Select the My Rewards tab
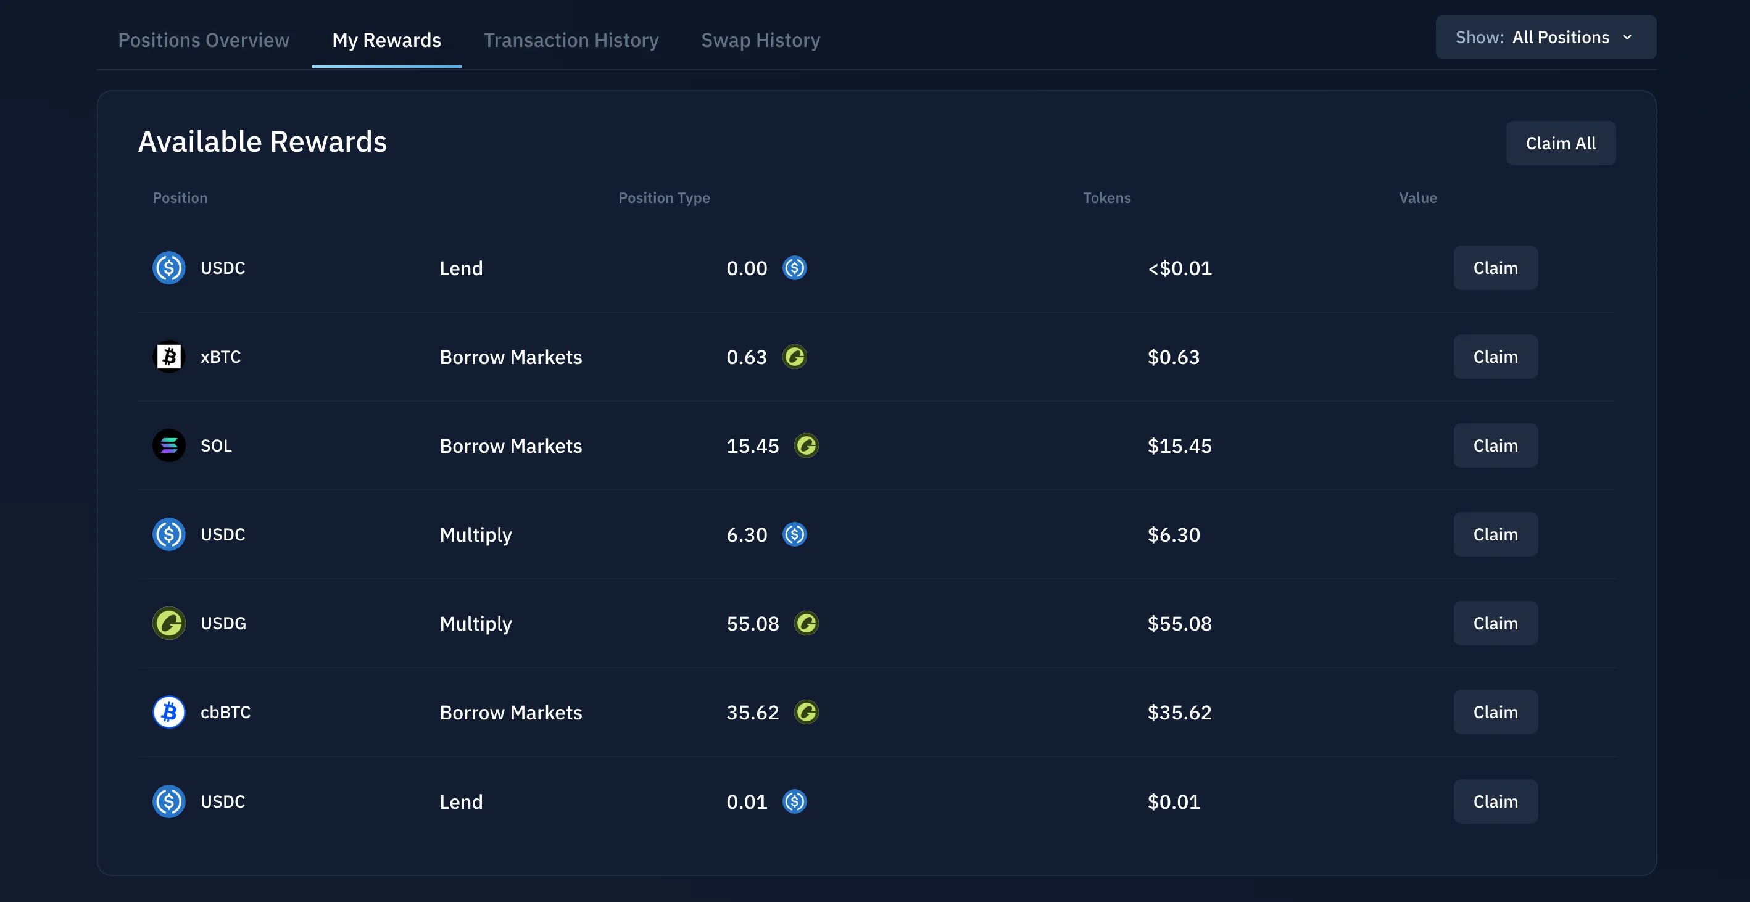The image size is (1750, 902). click(386, 40)
